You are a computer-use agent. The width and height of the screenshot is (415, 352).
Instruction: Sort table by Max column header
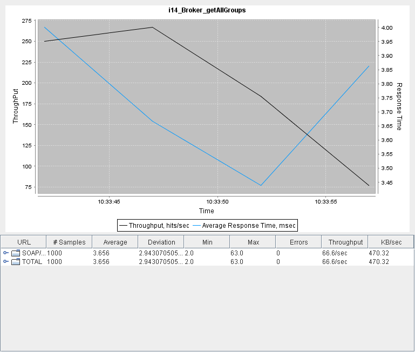click(x=253, y=242)
